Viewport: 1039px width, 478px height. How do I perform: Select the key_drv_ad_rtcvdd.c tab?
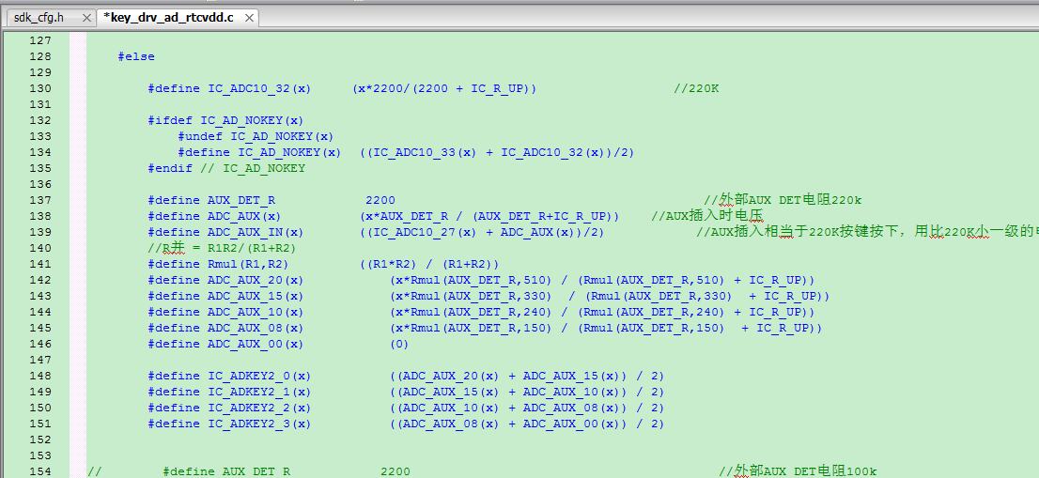point(168,18)
